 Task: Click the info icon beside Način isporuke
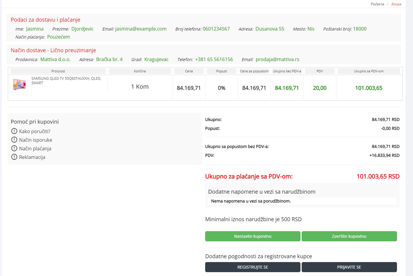[x=14, y=140]
